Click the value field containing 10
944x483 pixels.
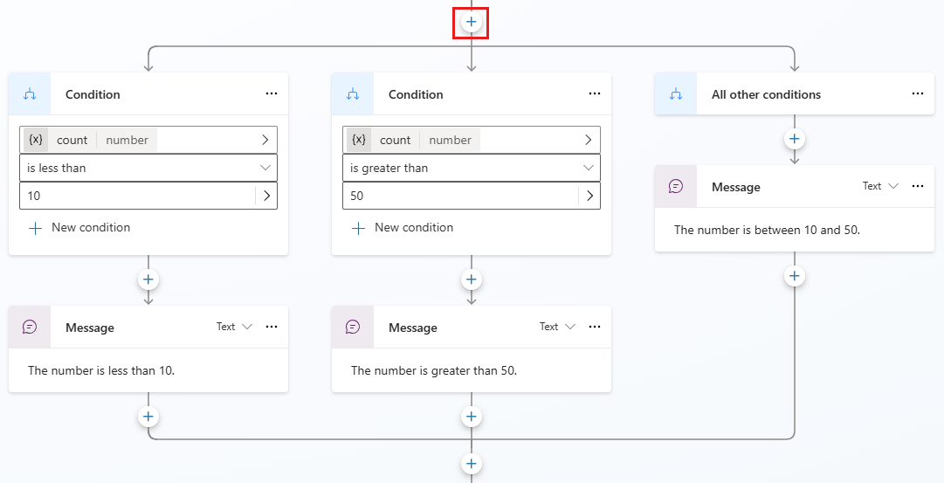135,196
